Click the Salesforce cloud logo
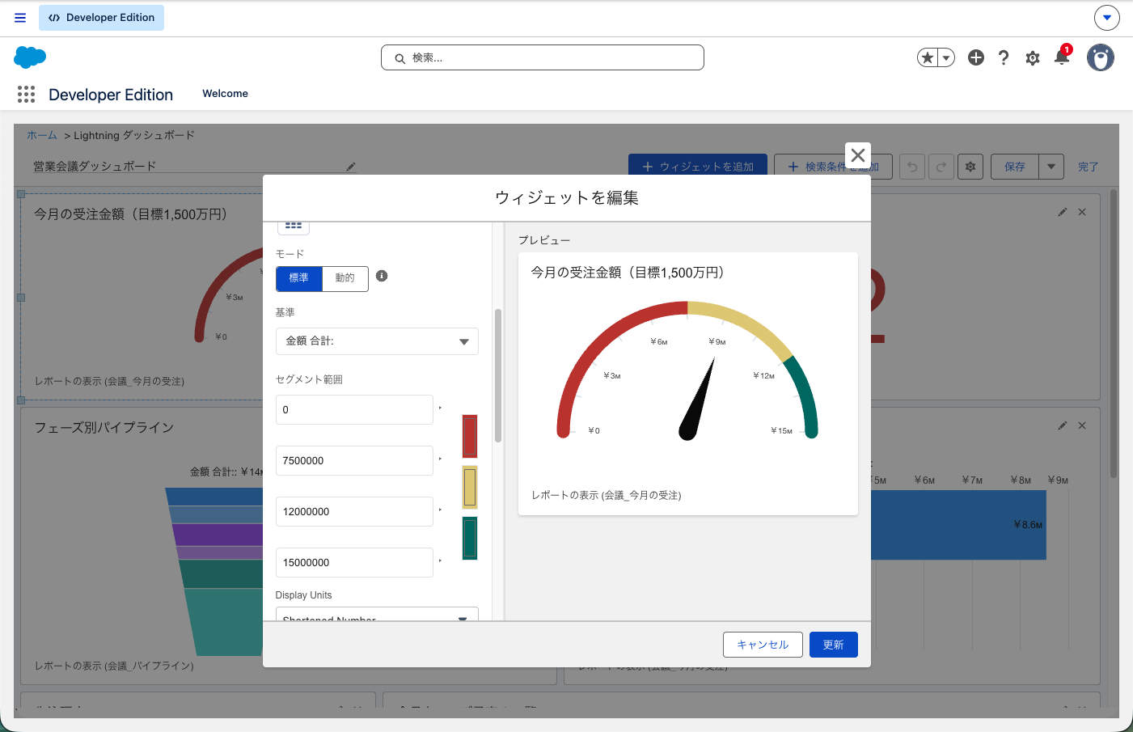The height and width of the screenshot is (732, 1133). (x=30, y=57)
